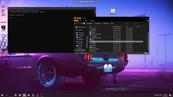The width and height of the screenshot is (173, 97).
Task: Select OneDrive in navigation pane
Action: click(x=79, y=30)
